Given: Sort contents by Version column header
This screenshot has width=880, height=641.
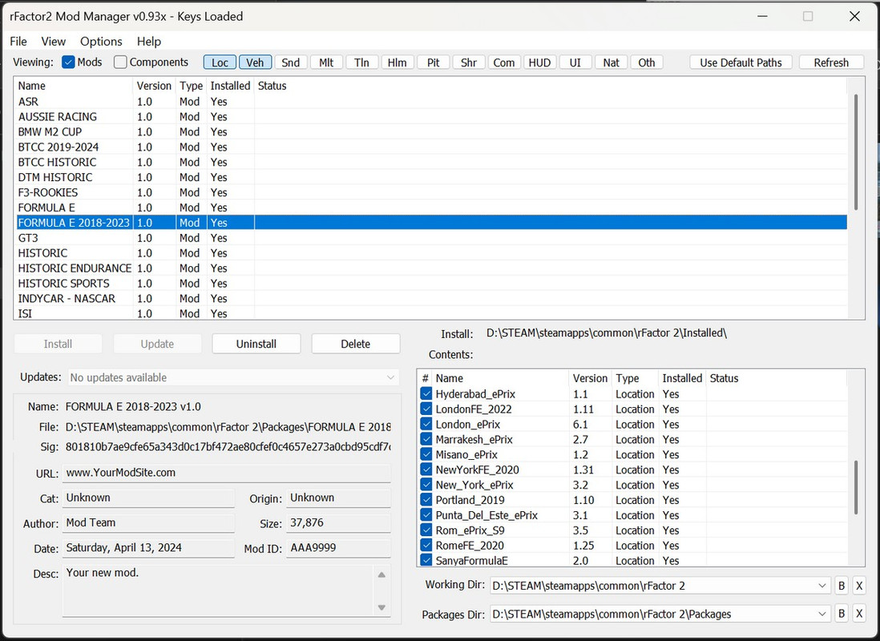Looking at the screenshot, I should tap(590, 378).
